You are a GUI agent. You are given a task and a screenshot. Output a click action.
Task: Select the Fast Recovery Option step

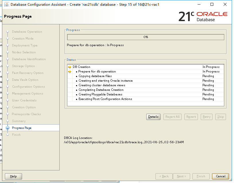point(28,73)
